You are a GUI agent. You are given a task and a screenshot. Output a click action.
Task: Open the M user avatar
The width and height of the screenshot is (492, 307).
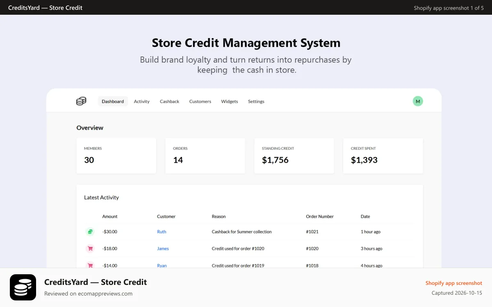[418, 101]
